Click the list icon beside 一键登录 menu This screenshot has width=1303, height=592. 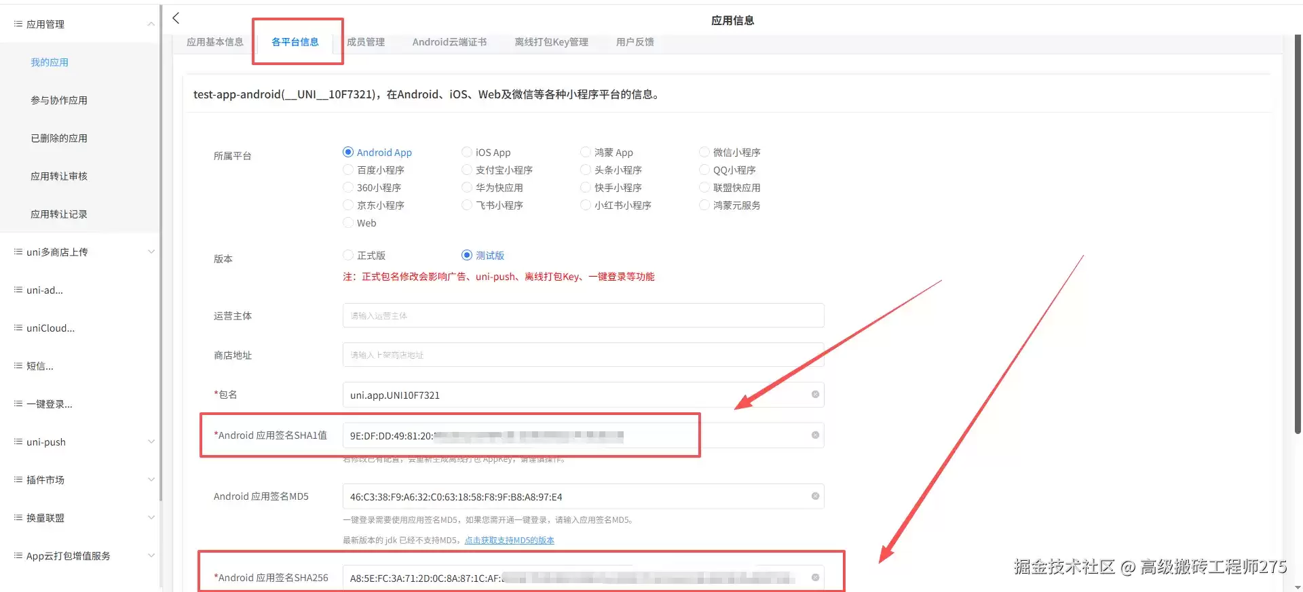[x=18, y=403]
